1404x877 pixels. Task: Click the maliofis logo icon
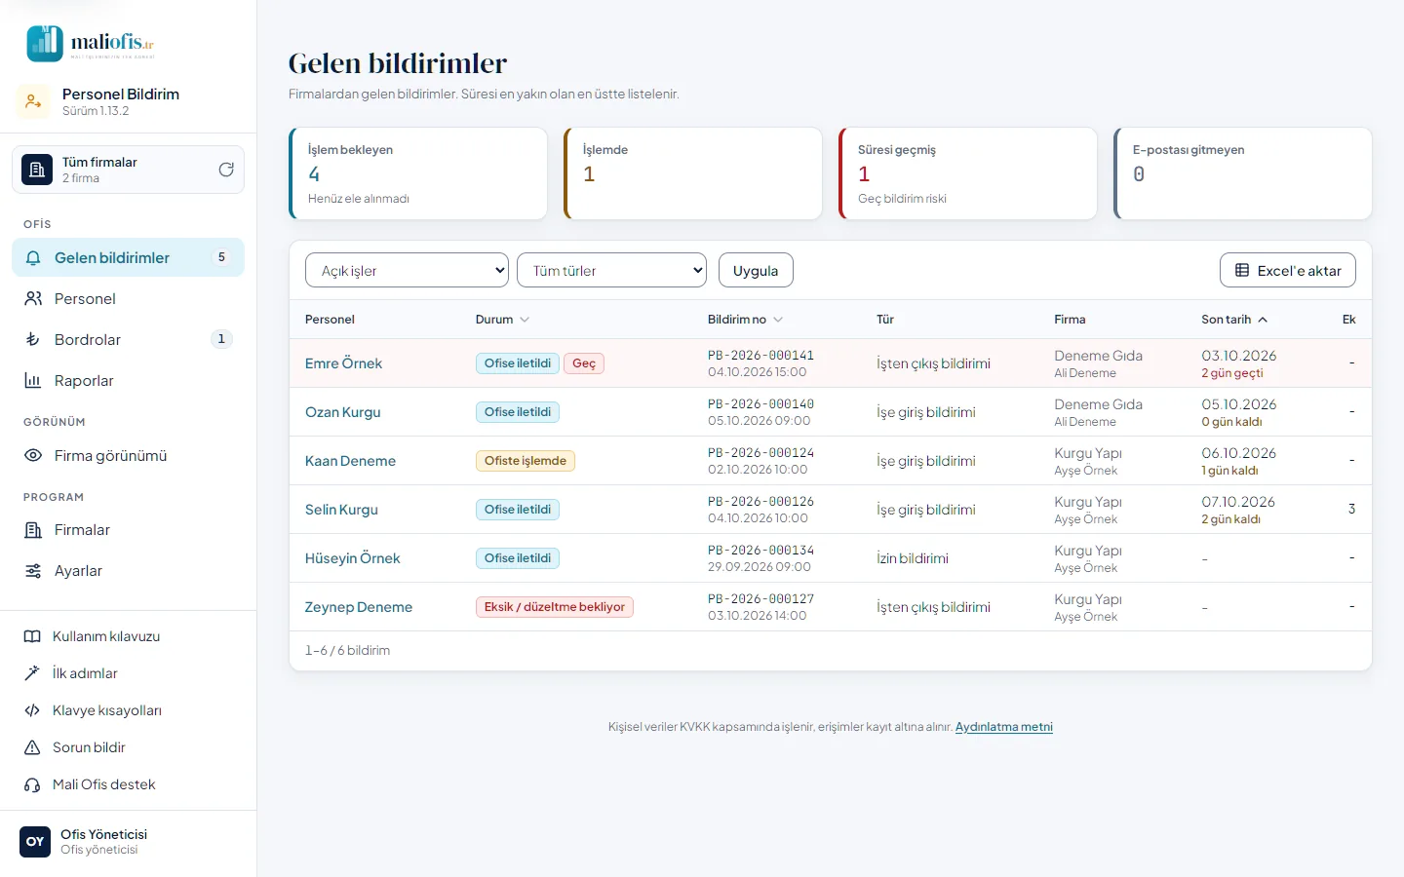click(45, 43)
